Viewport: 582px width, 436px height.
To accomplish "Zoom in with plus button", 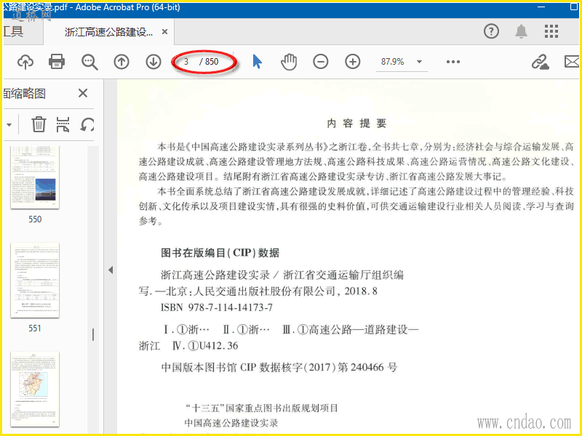I will click(353, 62).
